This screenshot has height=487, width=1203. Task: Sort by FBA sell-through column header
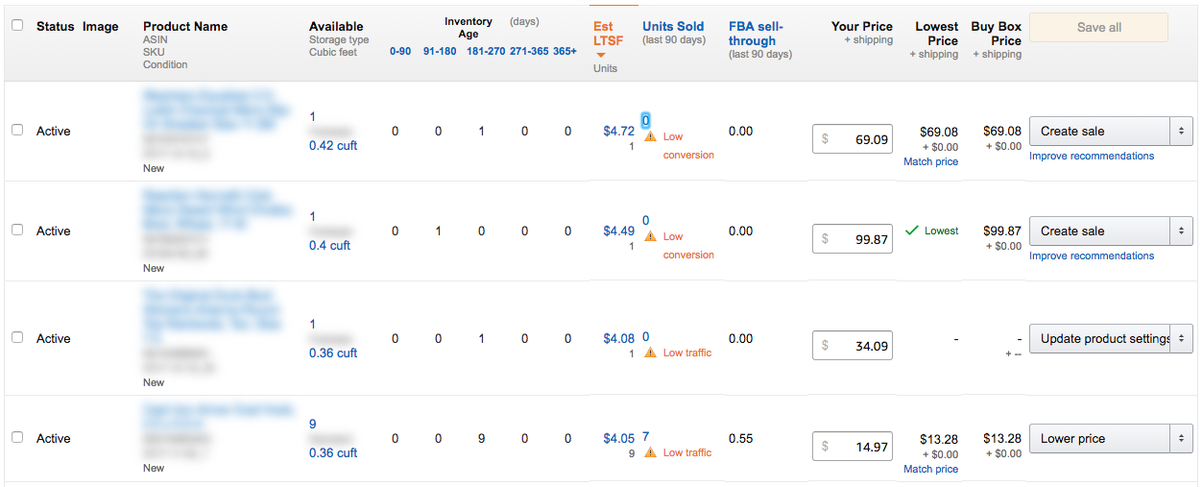click(x=756, y=34)
